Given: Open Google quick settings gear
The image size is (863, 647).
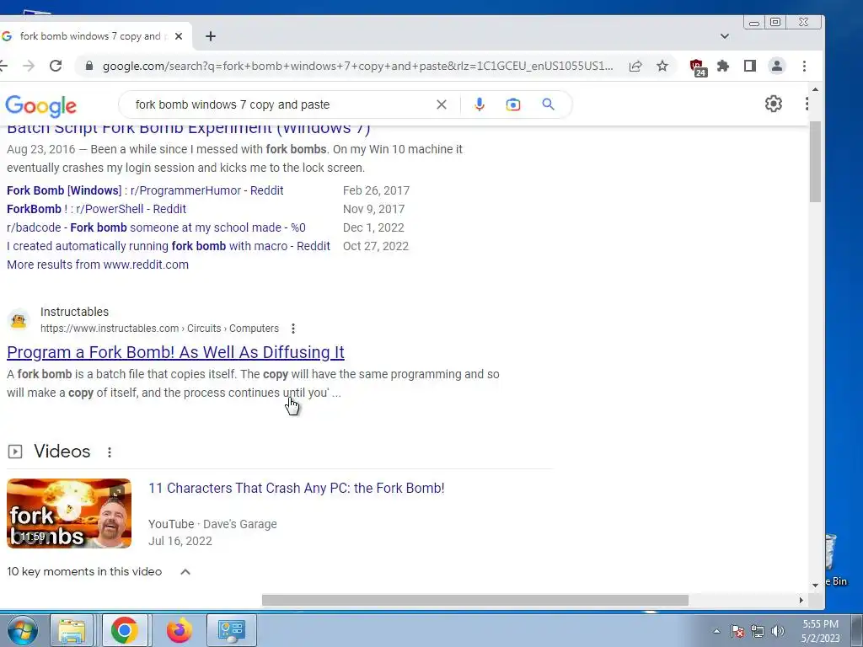Looking at the screenshot, I should [x=774, y=104].
